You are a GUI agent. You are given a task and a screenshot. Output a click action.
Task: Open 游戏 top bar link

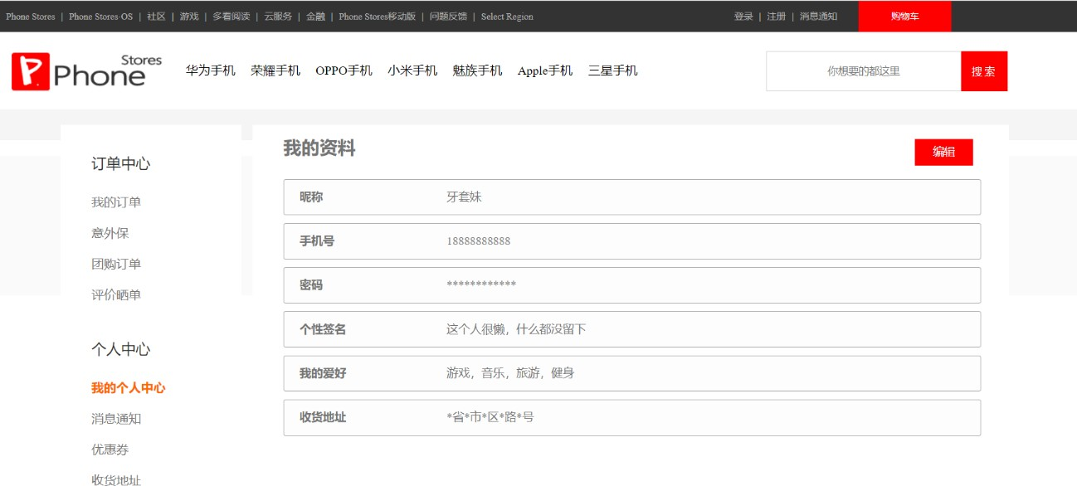point(189,17)
